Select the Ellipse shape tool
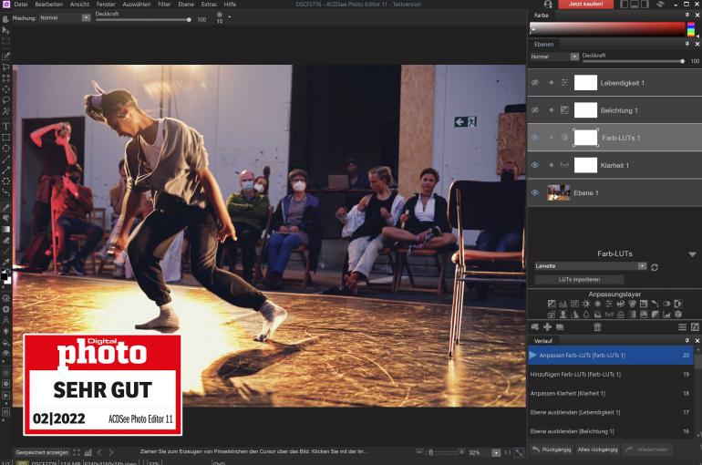Screen dimensions: 702x465 tap(5, 148)
